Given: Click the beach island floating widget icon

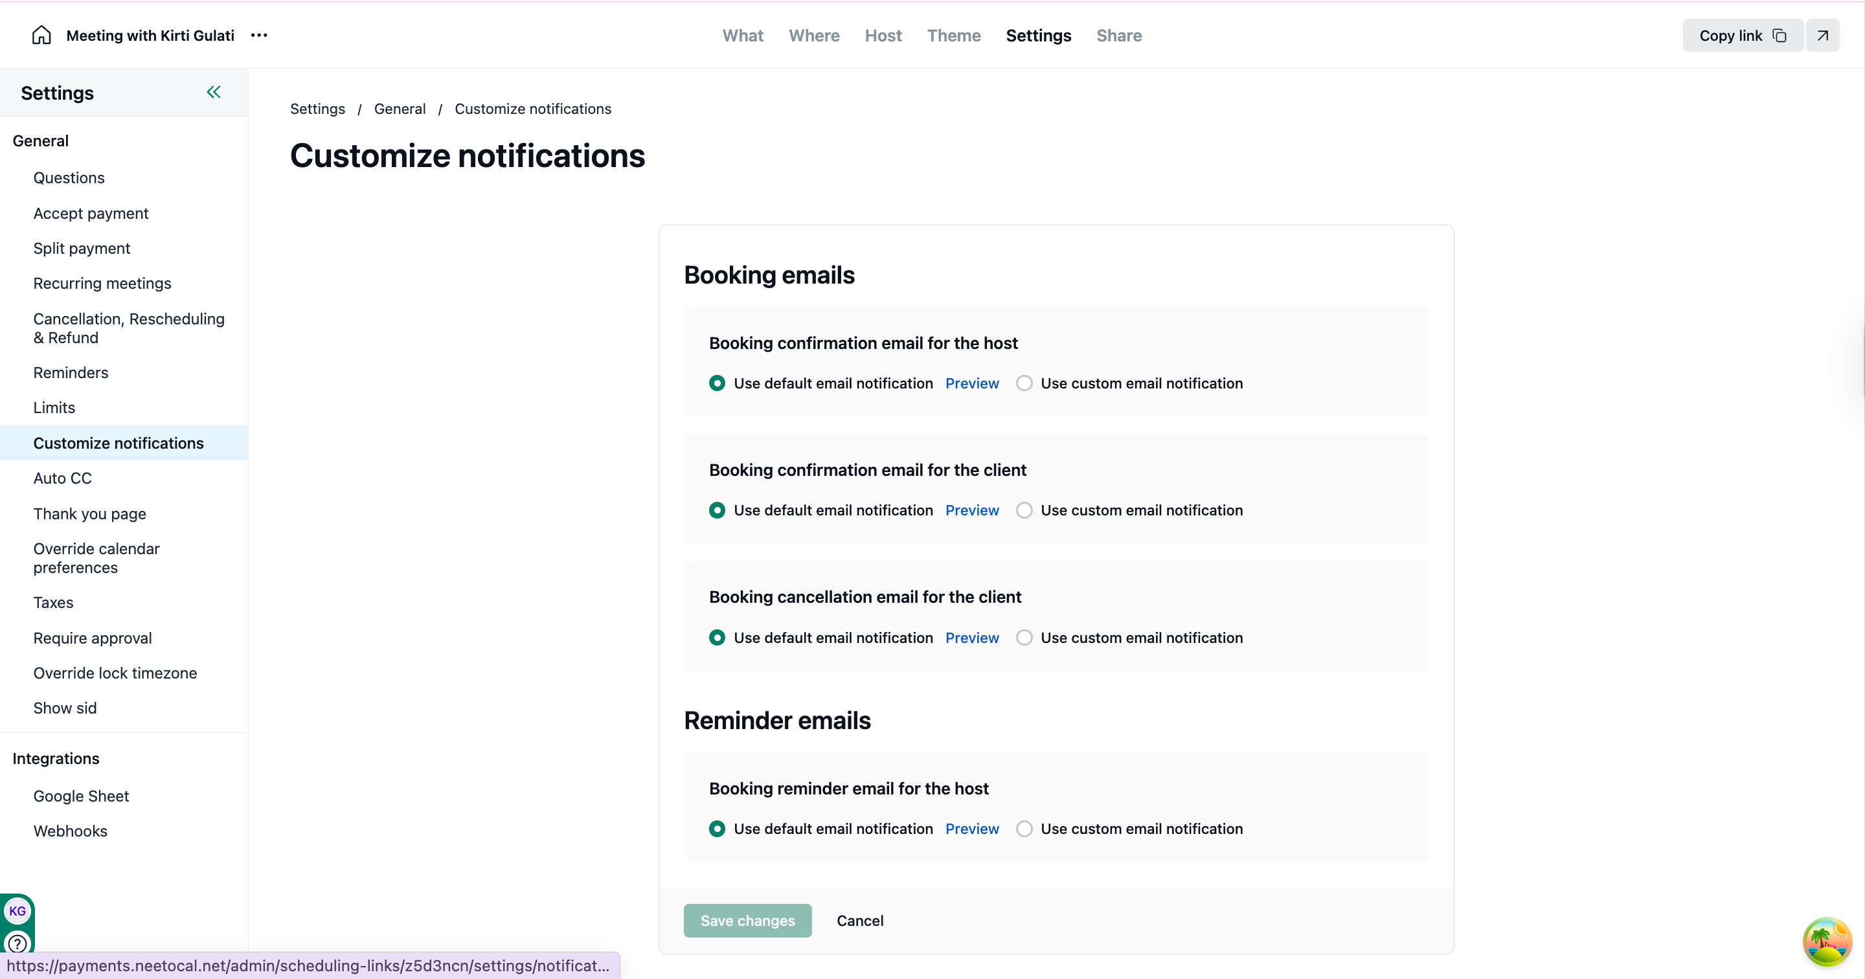Looking at the screenshot, I should (1827, 941).
